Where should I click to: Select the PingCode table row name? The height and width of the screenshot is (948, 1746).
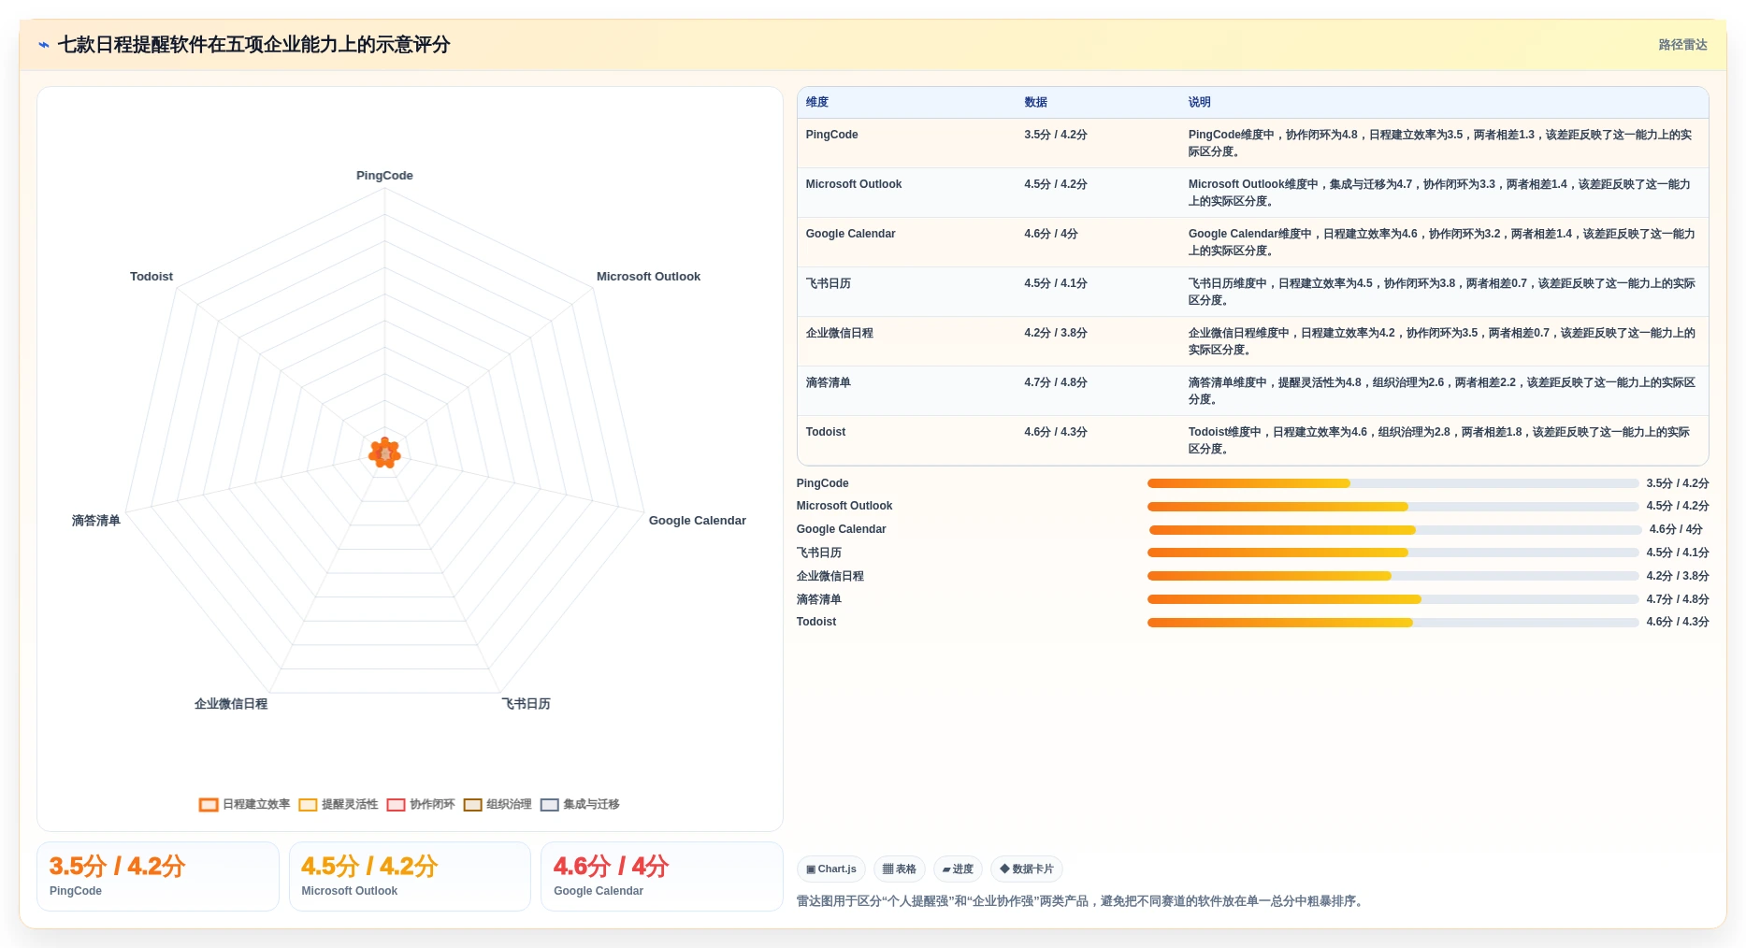click(x=831, y=135)
